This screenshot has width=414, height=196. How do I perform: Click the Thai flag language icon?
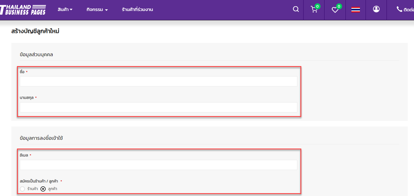(356, 10)
